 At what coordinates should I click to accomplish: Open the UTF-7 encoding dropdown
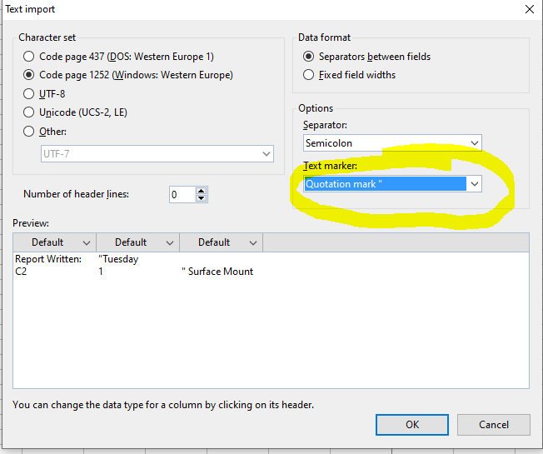click(x=266, y=154)
